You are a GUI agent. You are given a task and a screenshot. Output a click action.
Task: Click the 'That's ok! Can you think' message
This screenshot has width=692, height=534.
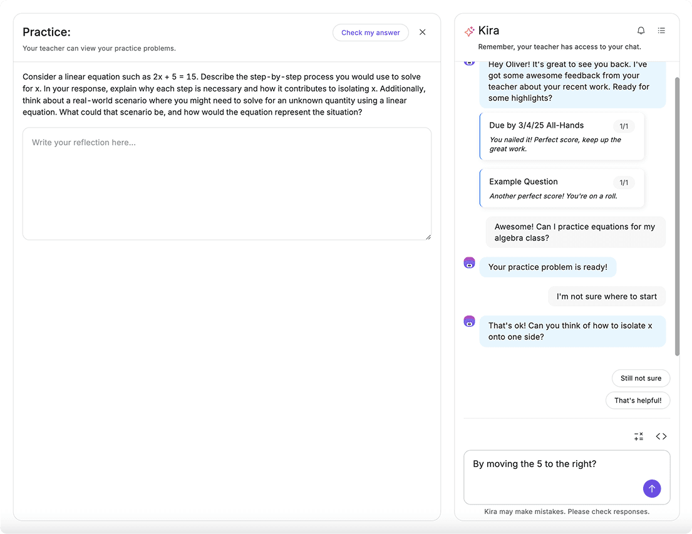pyautogui.click(x=572, y=331)
